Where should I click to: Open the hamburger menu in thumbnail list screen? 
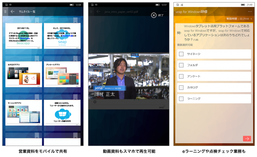(x=5, y=12)
